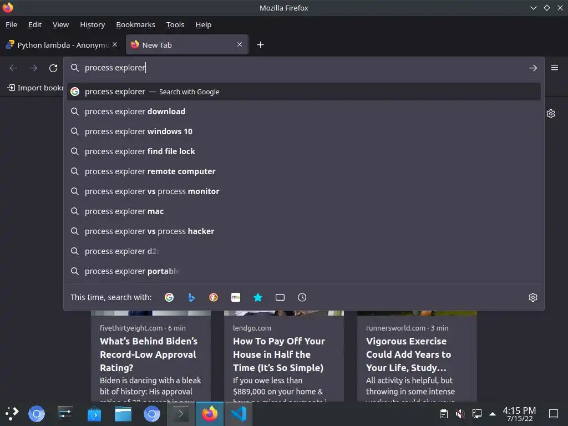Viewport: 568px width, 426px height.
Task: Reload the current page
Action: 53,68
